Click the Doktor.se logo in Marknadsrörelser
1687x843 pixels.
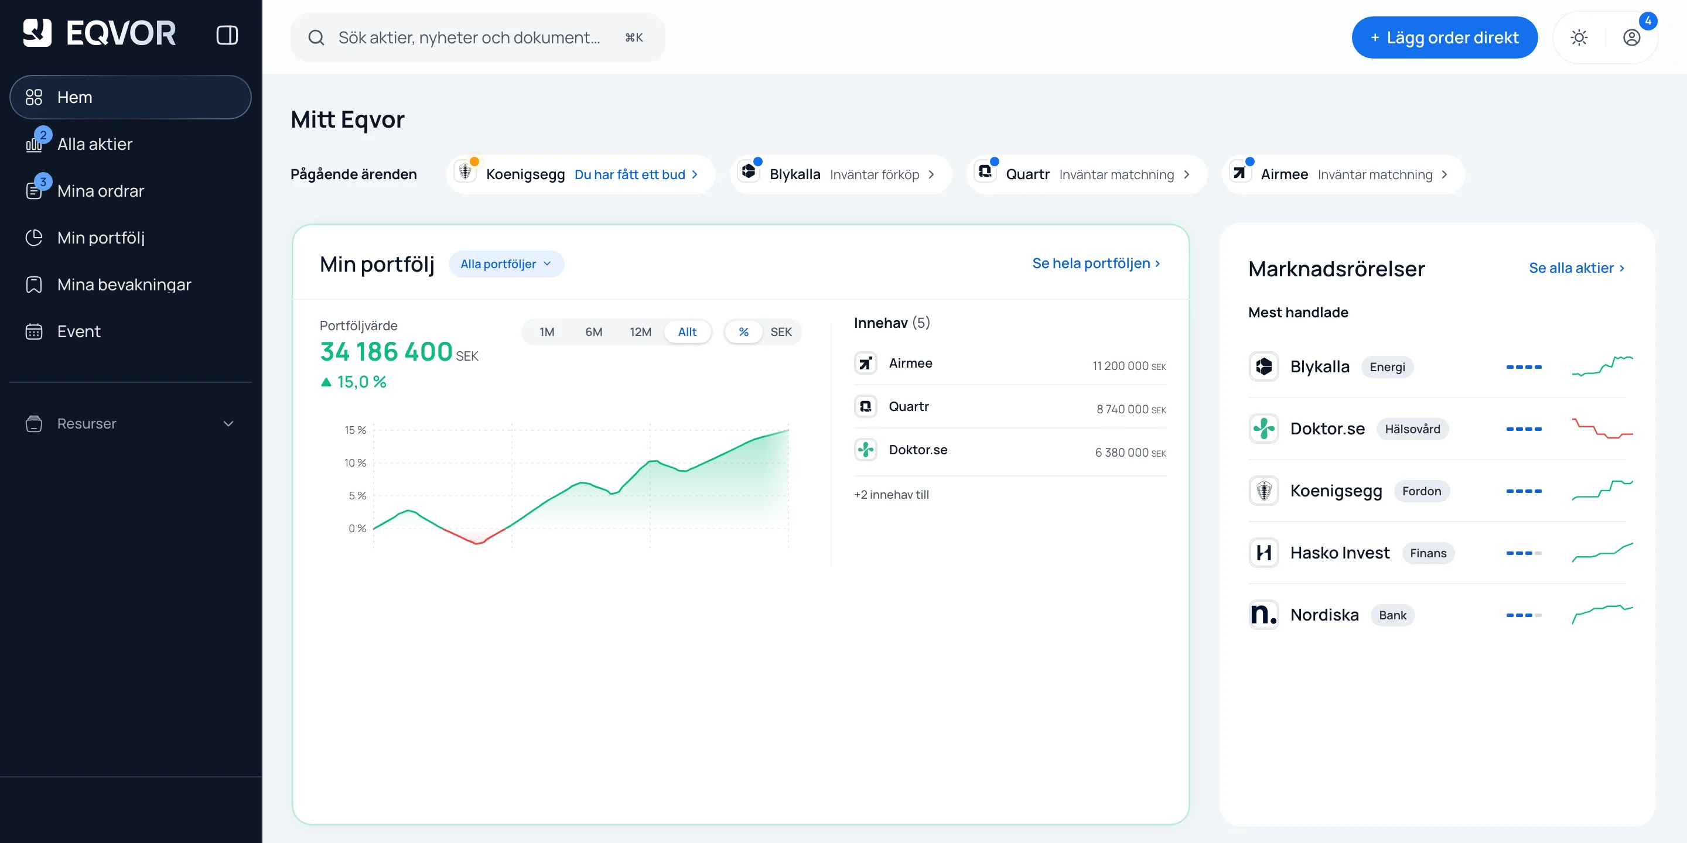coord(1264,429)
